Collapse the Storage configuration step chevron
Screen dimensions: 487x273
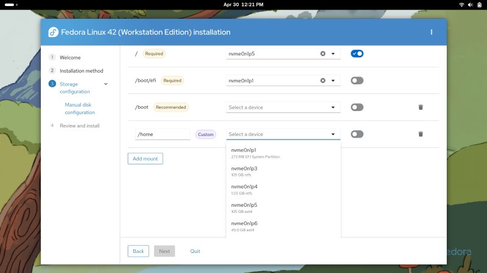click(x=106, y=84)
